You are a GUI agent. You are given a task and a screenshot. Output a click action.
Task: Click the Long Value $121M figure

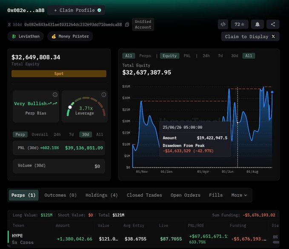[46, 215]
